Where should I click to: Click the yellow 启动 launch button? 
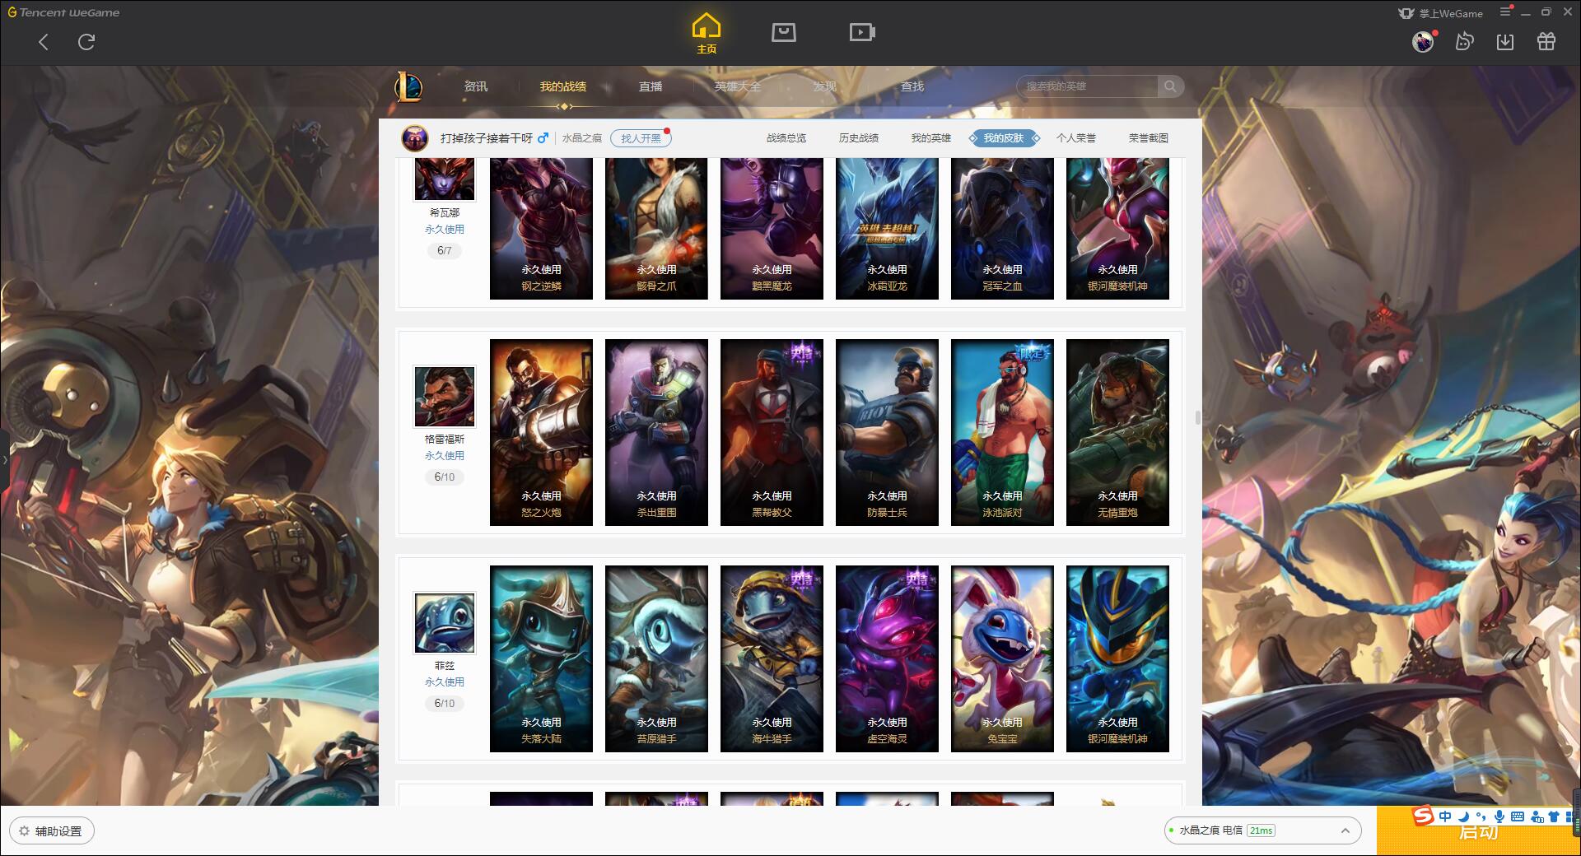[1478, 831]
